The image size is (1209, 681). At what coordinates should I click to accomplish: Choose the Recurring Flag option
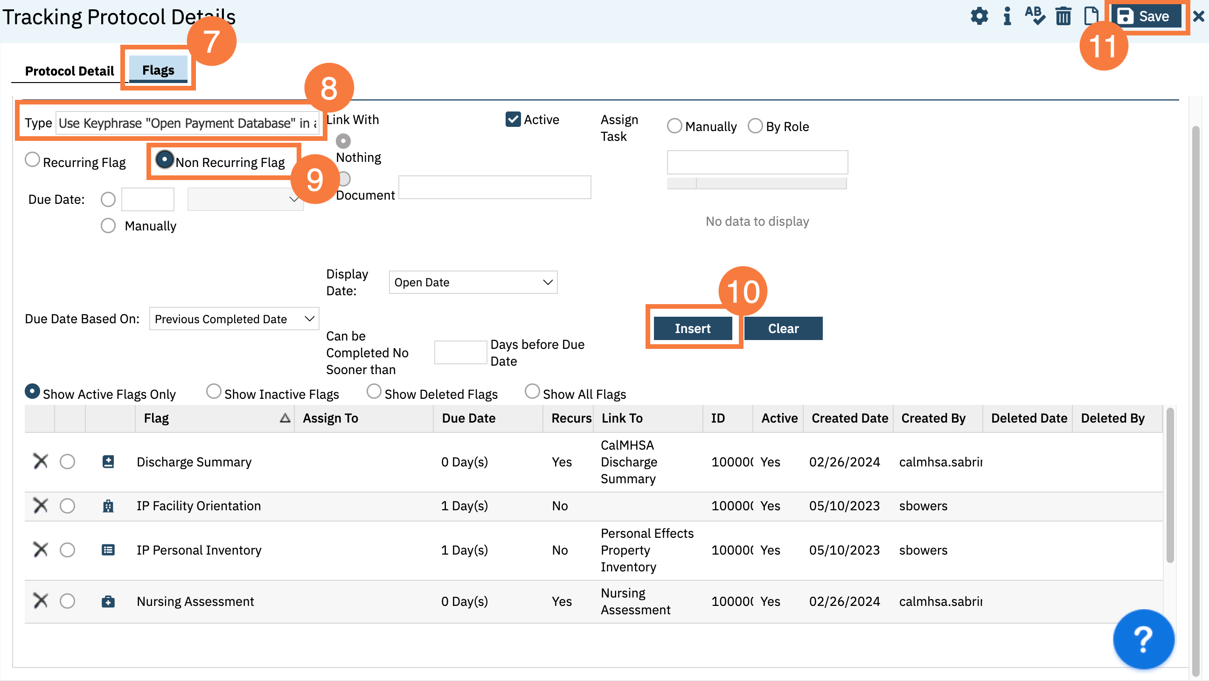click(x=32, y=160)
